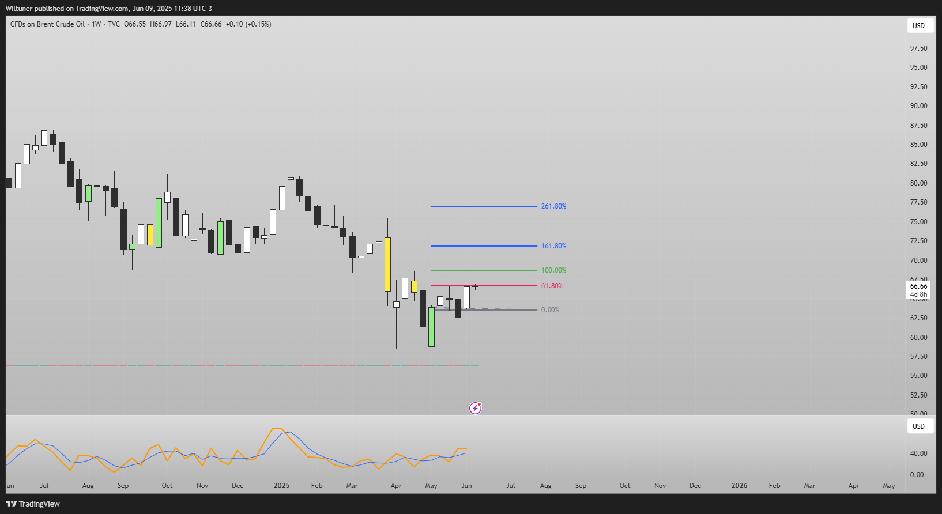The width and height of the screenshot is (942, 514).
Task: Click the 2025 label on the time axis
Action: (x=281, y=486)
